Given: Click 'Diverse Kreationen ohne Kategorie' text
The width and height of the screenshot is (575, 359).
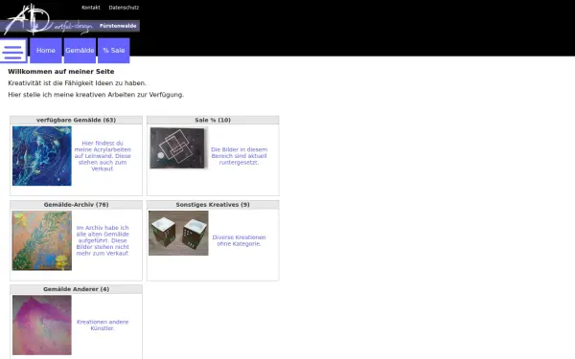Looking at the screenshot, I should point(239,240).
